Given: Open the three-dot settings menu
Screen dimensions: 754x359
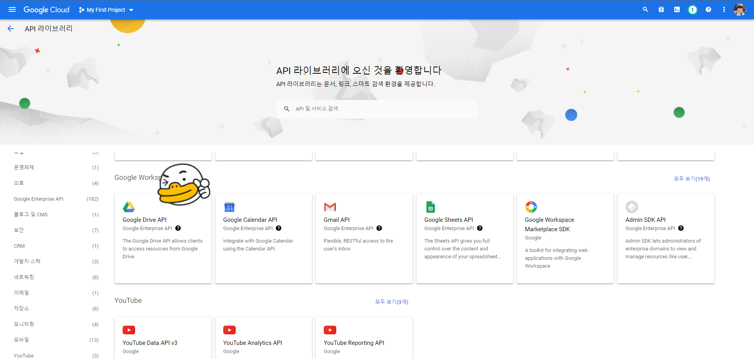Looking at the screenshot, I should tap(724, 9).
